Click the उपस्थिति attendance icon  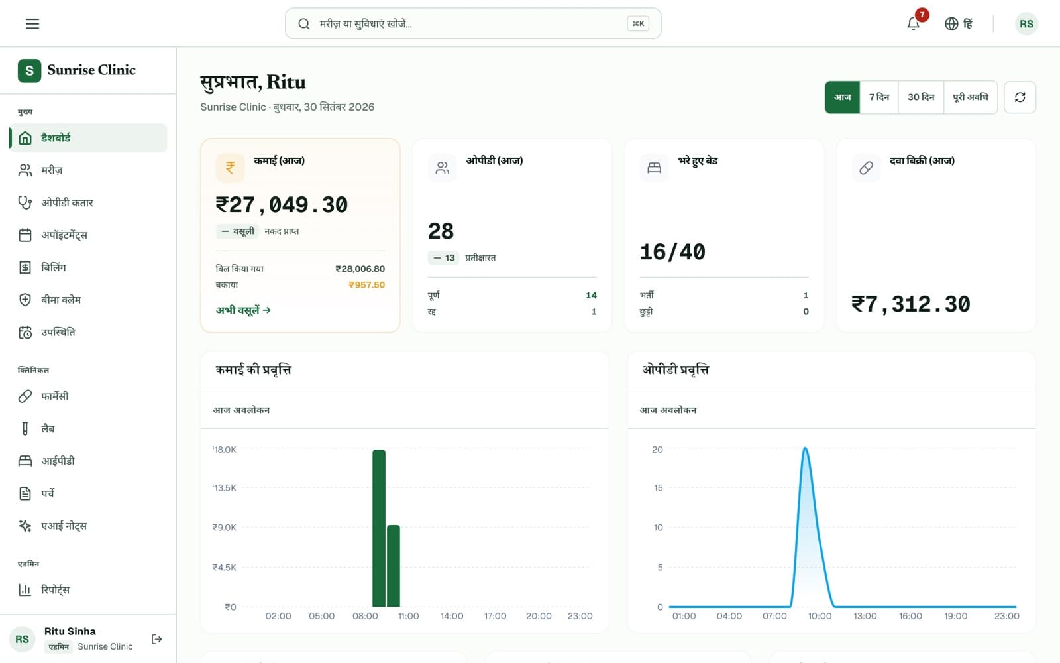(25, 332)
